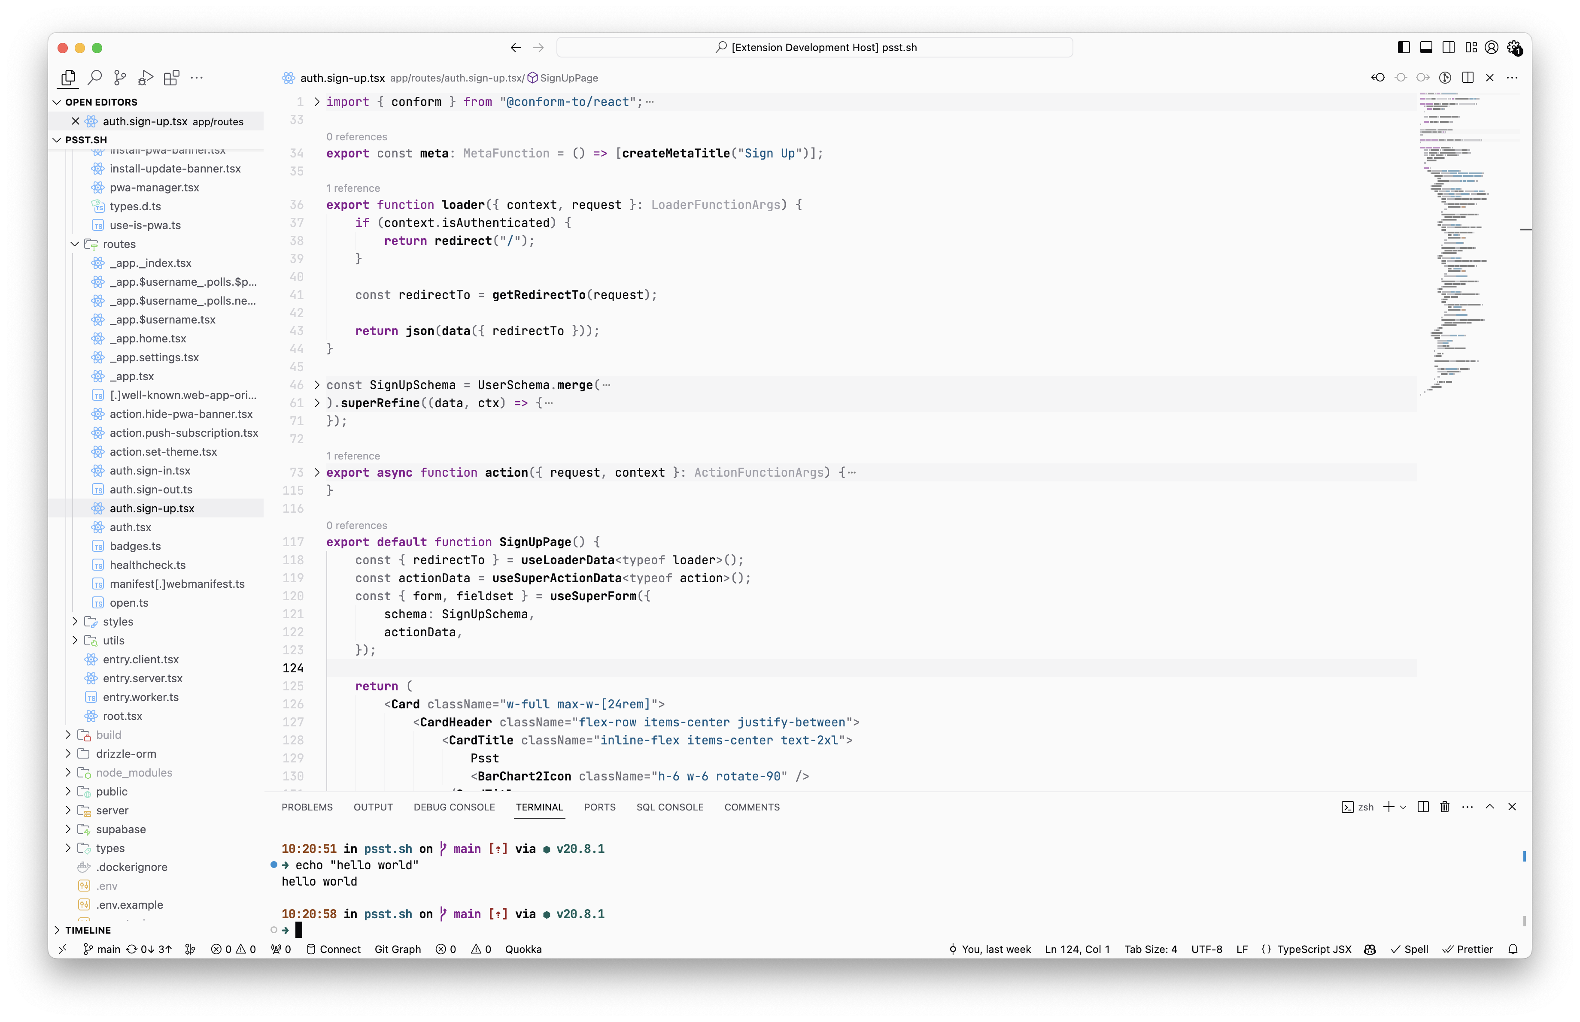Open the Source Control view
The width and height of the screenshot is (1580, 1022).
pyautogui.click(x=120, y=78)
